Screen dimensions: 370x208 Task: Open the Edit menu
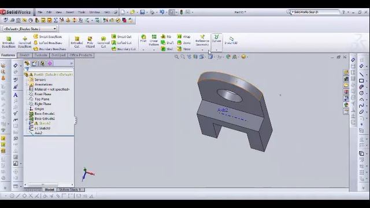[49, 12]
